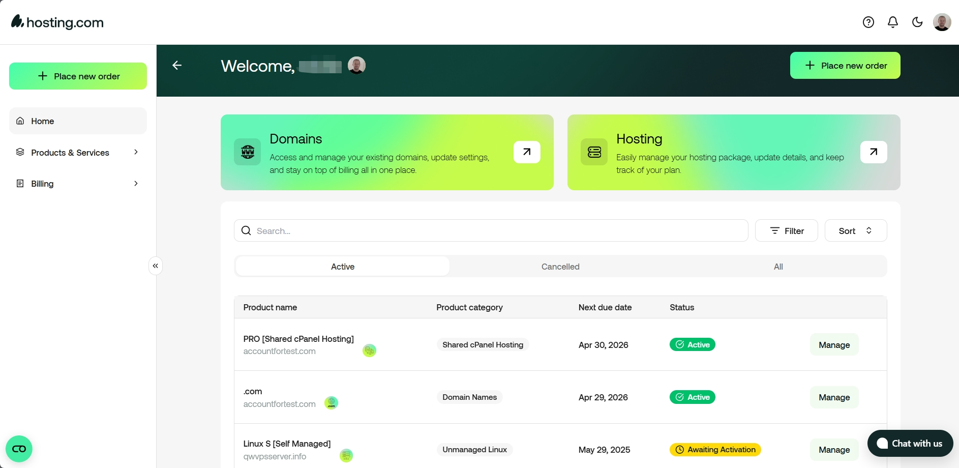Viewport: 959px width, 468px height.
Task: Click Linux S [Self Managed] product name
Action: 287,444
